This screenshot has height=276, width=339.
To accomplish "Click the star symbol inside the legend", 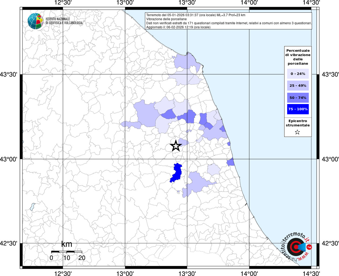I will pos(297,132).
